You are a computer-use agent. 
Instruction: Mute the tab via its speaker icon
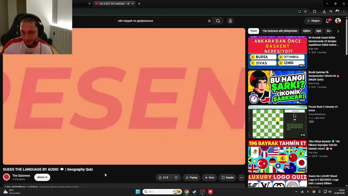[x=128, y=4]
